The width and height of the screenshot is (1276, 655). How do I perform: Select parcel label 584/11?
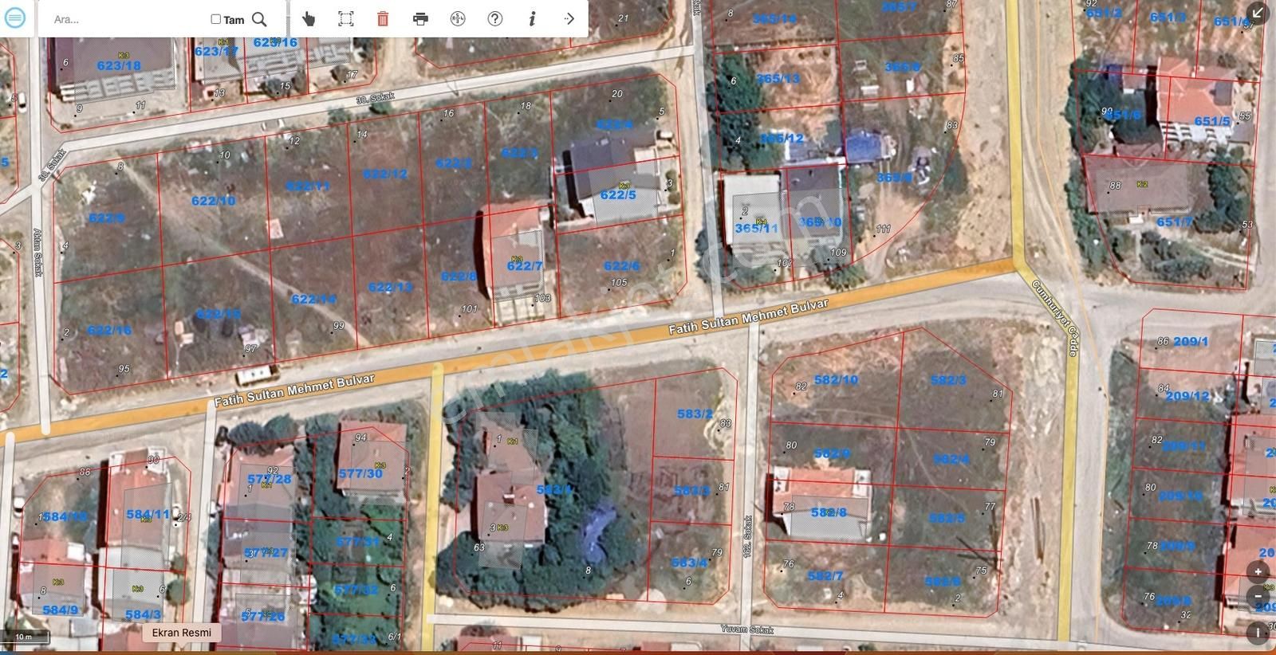coord(148,515)
